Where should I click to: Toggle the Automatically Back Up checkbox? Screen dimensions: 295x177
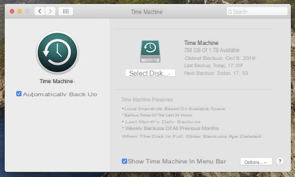click(x=19, y=94)
